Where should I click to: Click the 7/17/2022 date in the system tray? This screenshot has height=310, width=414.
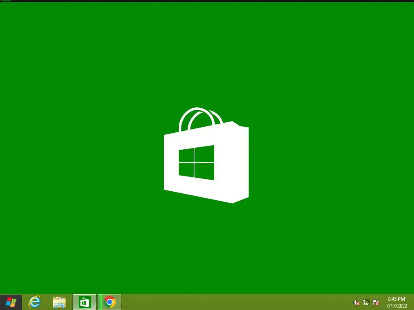click(x=396, y=306)
